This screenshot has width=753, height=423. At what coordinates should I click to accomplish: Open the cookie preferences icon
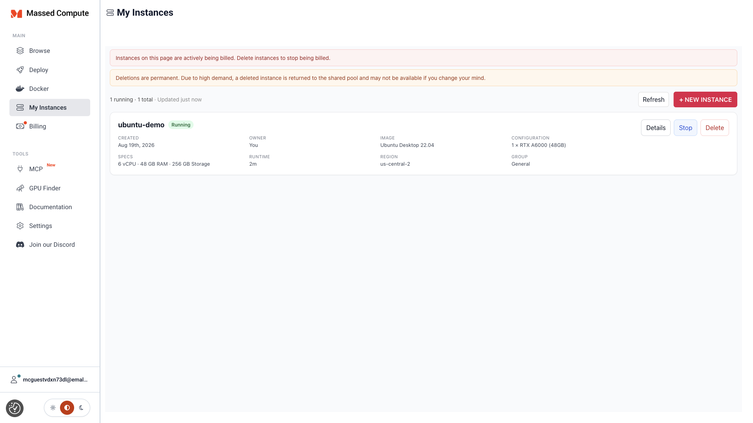pos(15,408)
